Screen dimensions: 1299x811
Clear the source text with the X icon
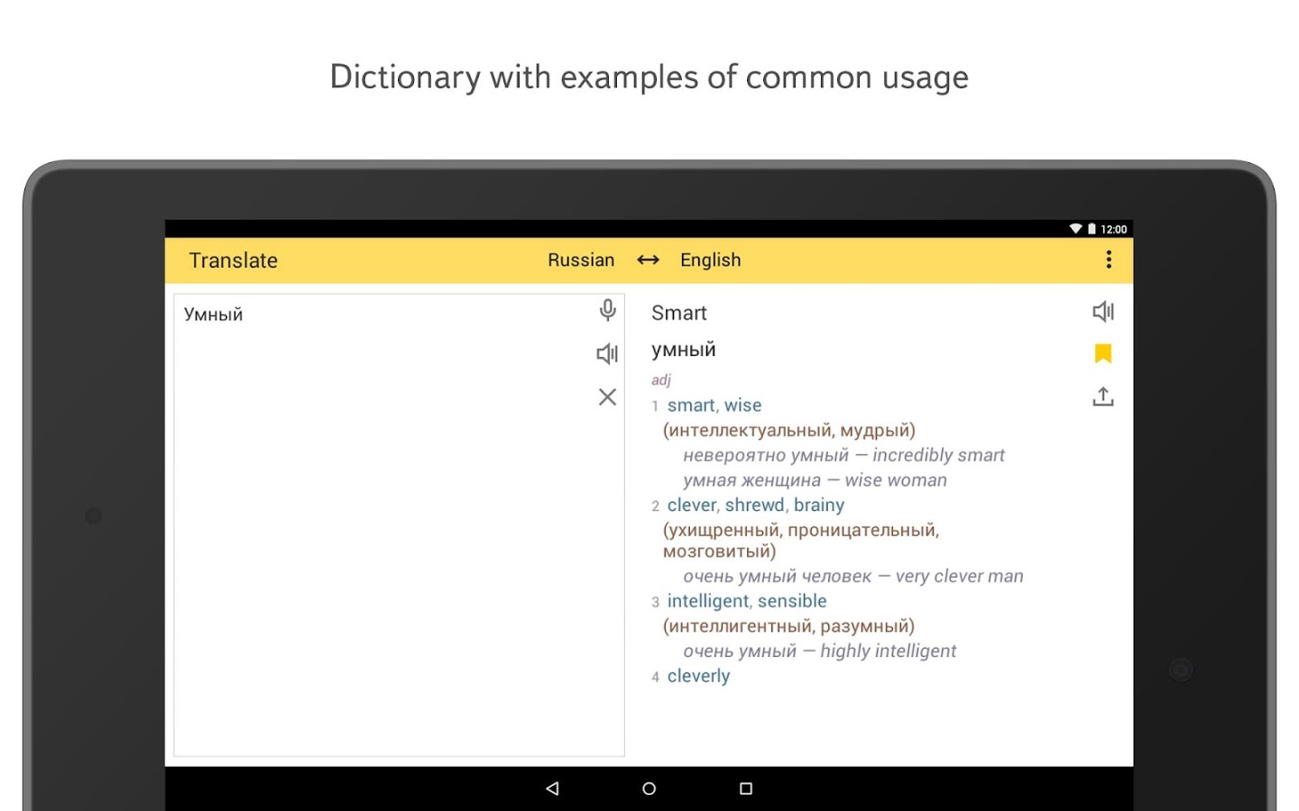tap(608, 397)
